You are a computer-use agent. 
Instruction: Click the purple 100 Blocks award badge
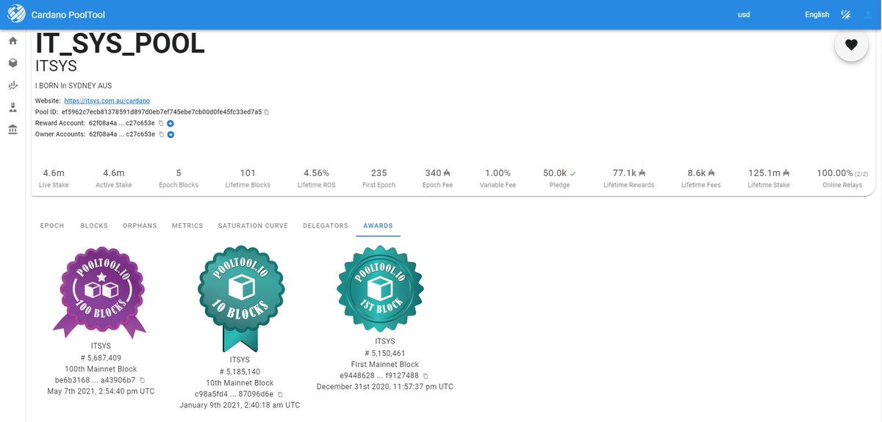point(101,292)
